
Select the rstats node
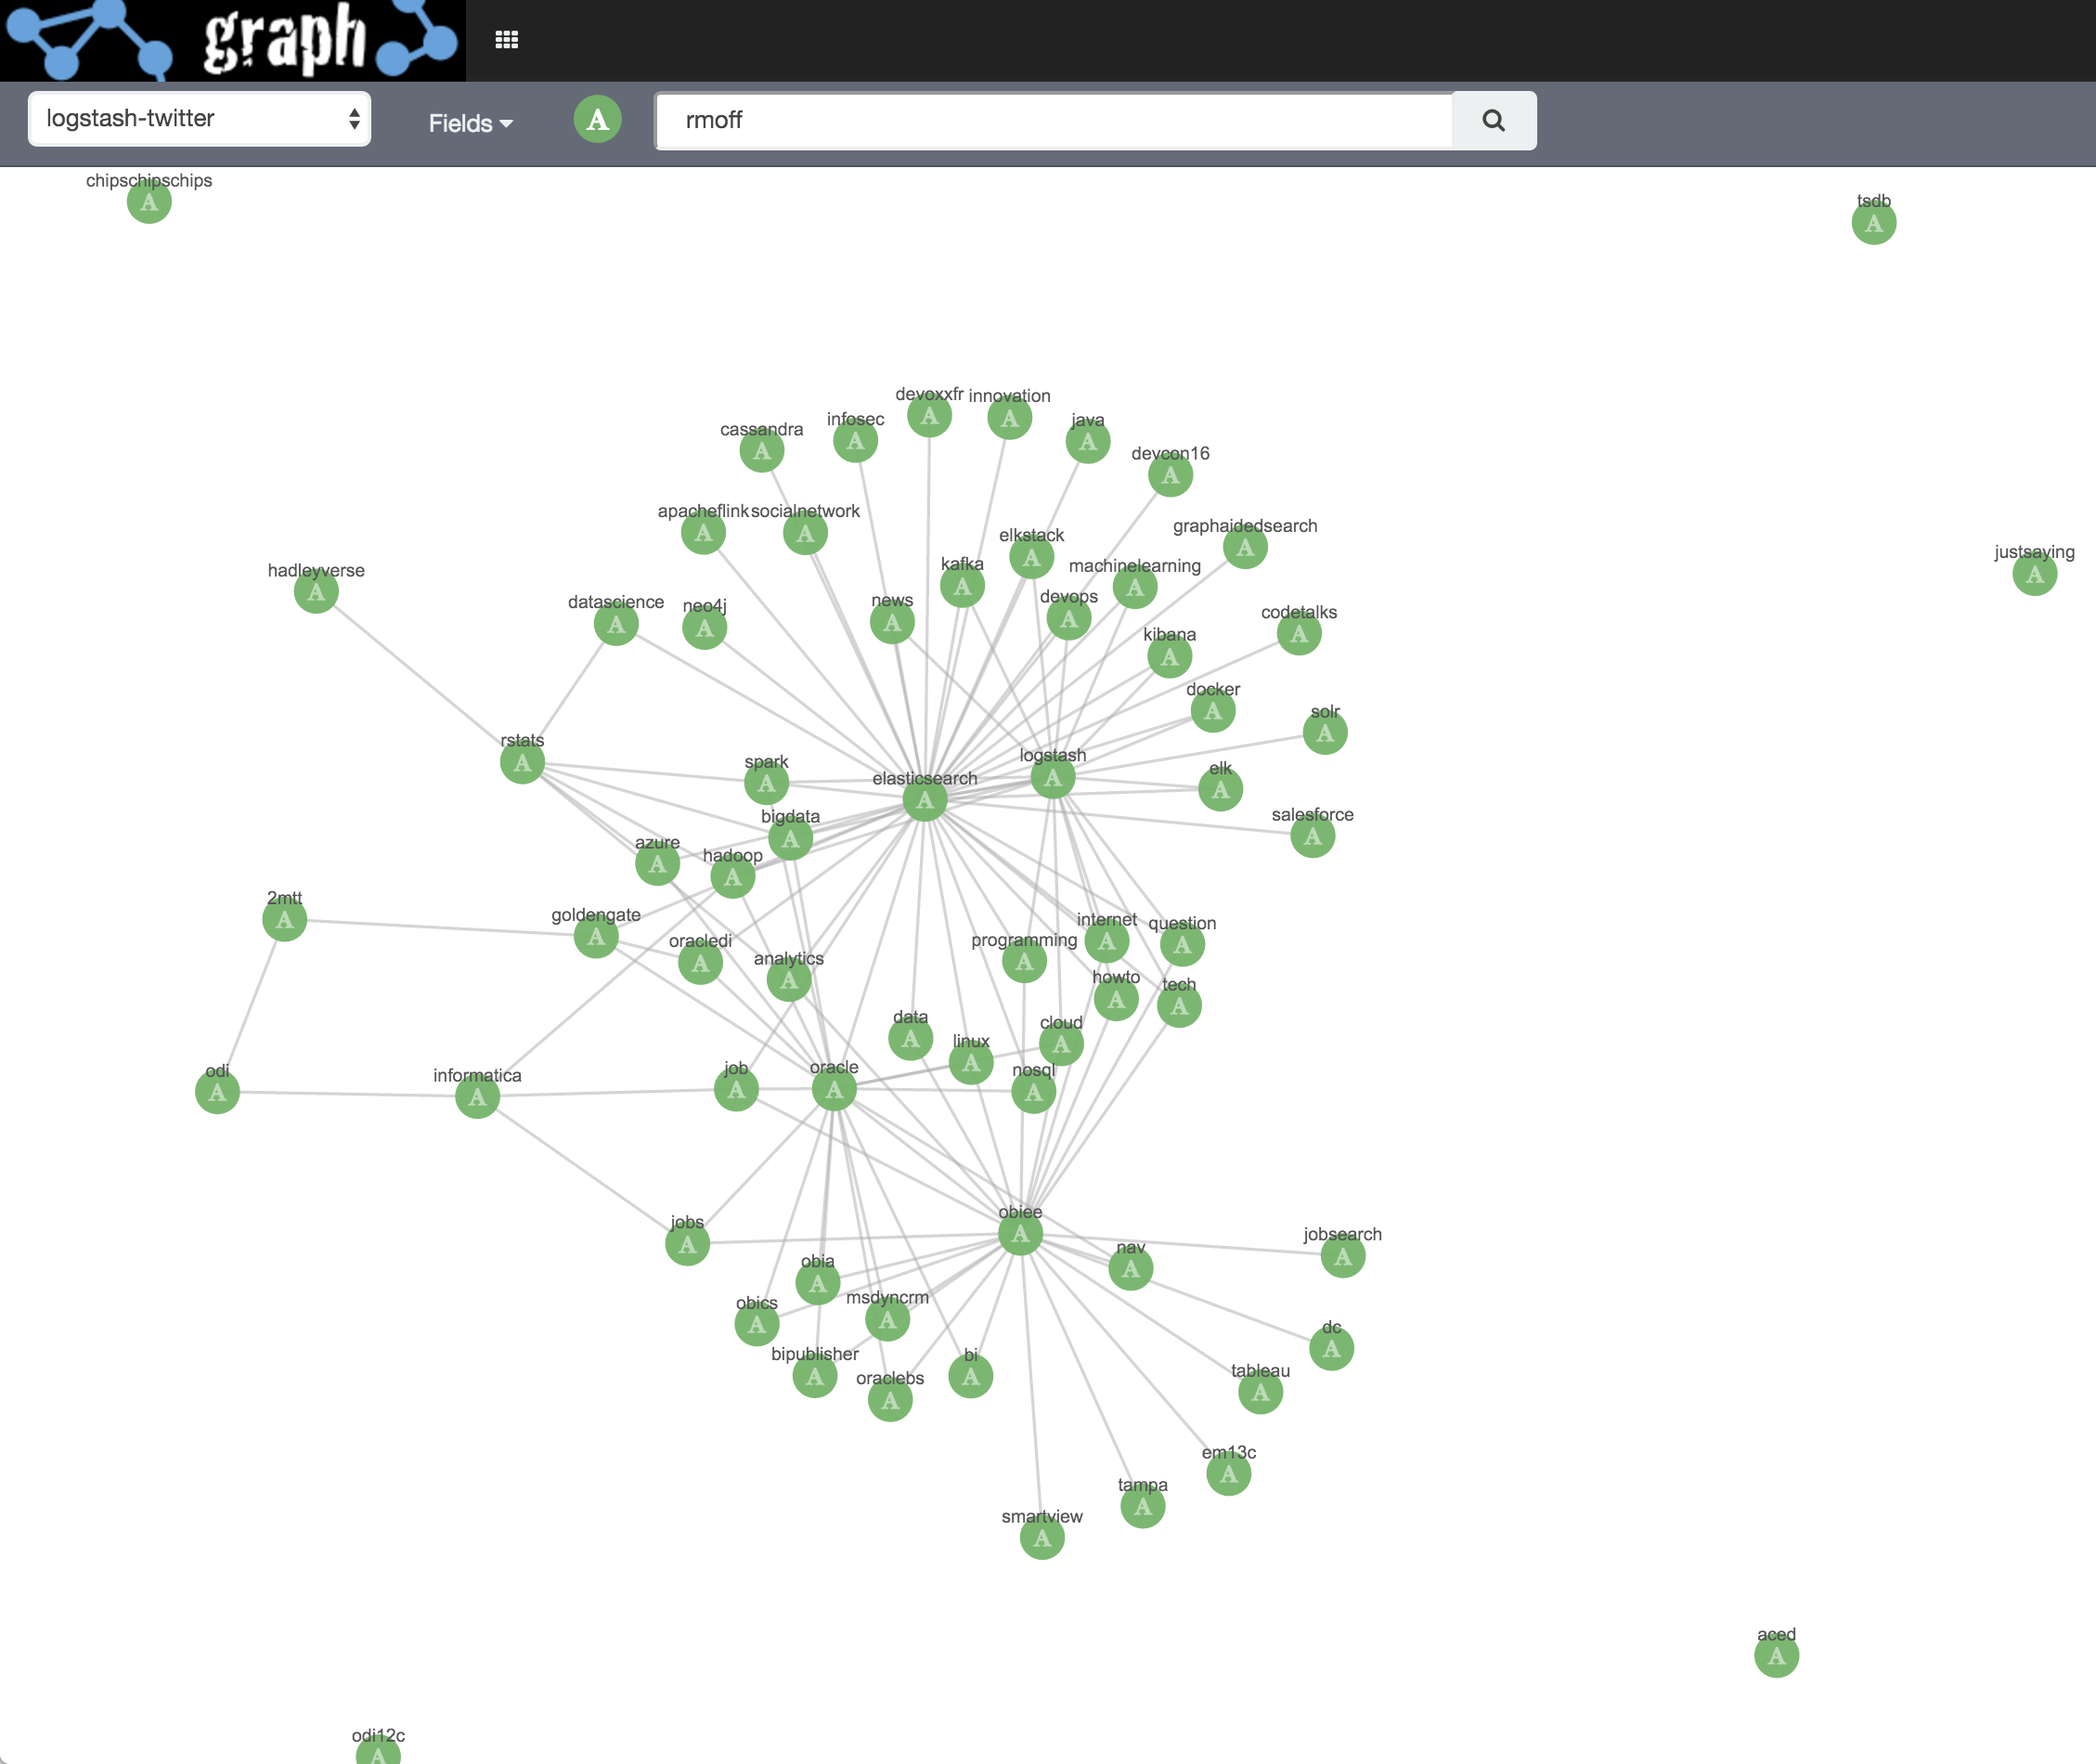pos(522,763)
